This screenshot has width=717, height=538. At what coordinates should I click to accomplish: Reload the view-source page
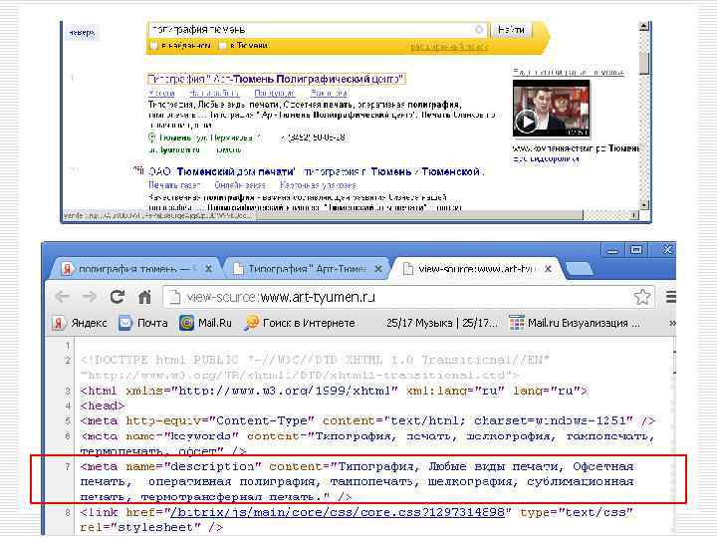(118, 297)
